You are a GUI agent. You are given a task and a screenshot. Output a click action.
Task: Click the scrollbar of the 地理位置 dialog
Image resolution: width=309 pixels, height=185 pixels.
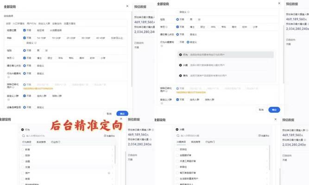click(132, 49)
